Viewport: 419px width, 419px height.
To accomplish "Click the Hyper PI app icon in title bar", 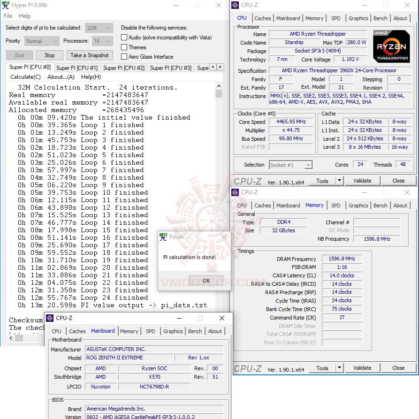I will pyautogui.click(x=5, y=5).
